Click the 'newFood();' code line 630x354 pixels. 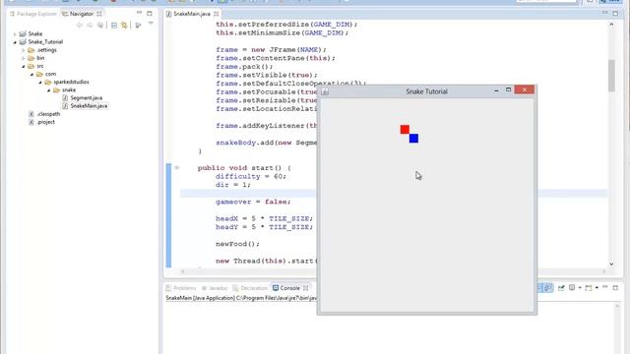237,244
